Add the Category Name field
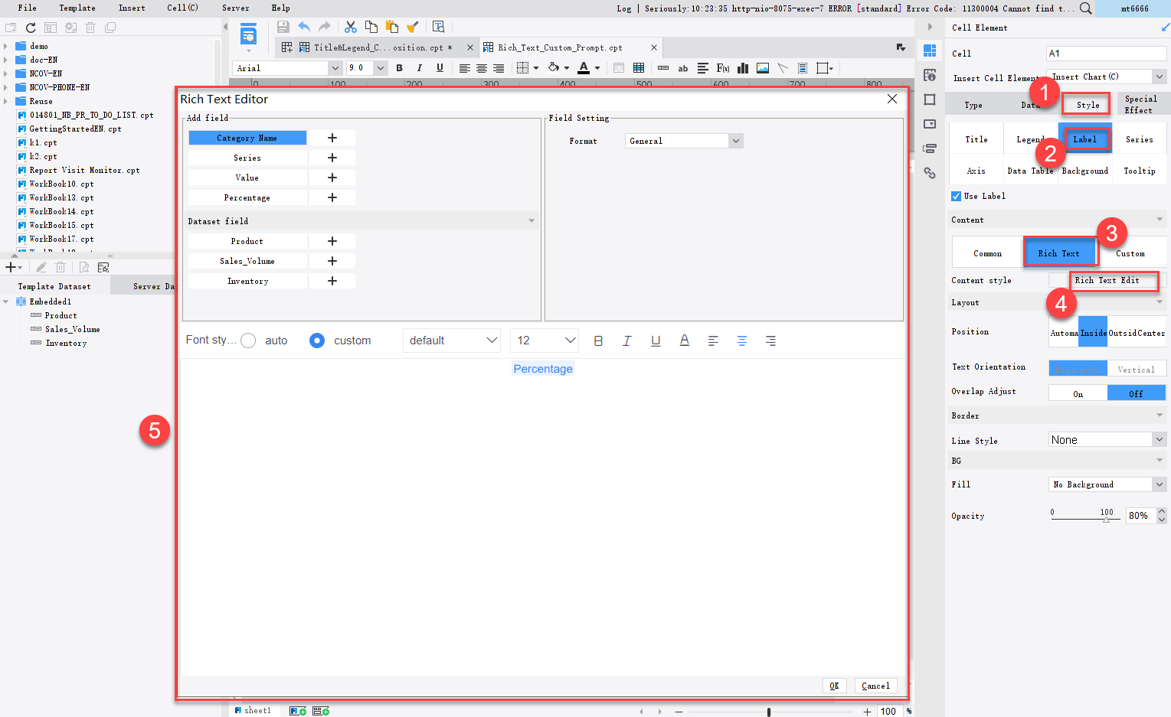Screen dimensions: 1171x717 [x=332, y=138]
